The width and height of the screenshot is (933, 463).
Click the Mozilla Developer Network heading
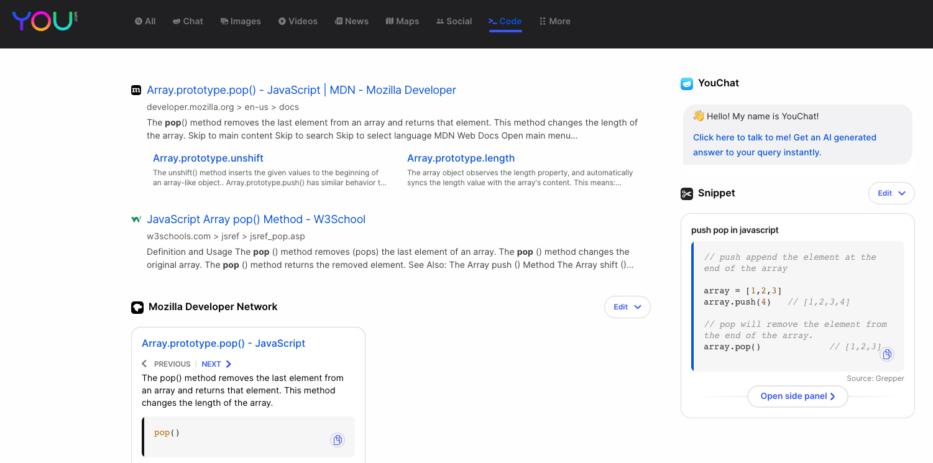click(x=213, y=307)
